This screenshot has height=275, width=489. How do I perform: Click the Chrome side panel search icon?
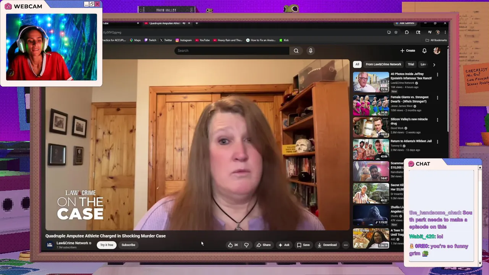point(418,32)
